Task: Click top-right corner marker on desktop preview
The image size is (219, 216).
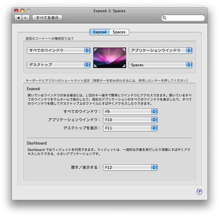Action: tap(124, 49)
